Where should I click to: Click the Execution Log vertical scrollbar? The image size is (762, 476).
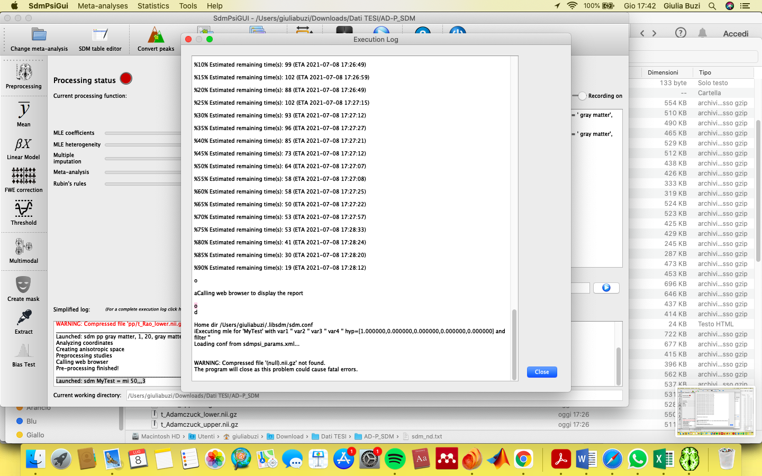tap(514, 344)
